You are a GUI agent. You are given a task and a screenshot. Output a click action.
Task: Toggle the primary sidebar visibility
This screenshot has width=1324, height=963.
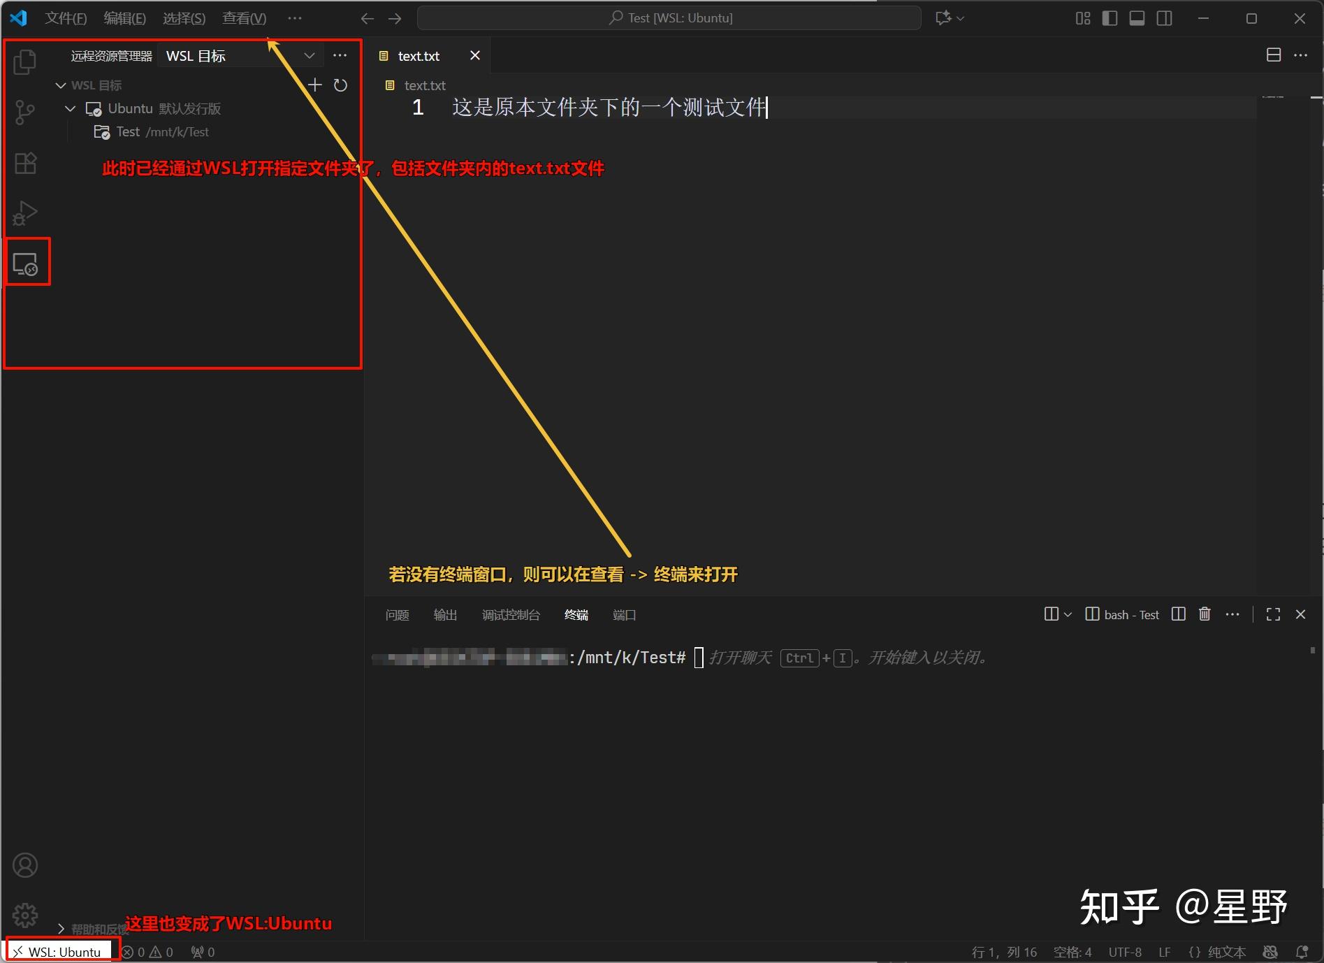[x=1109, y=18]
